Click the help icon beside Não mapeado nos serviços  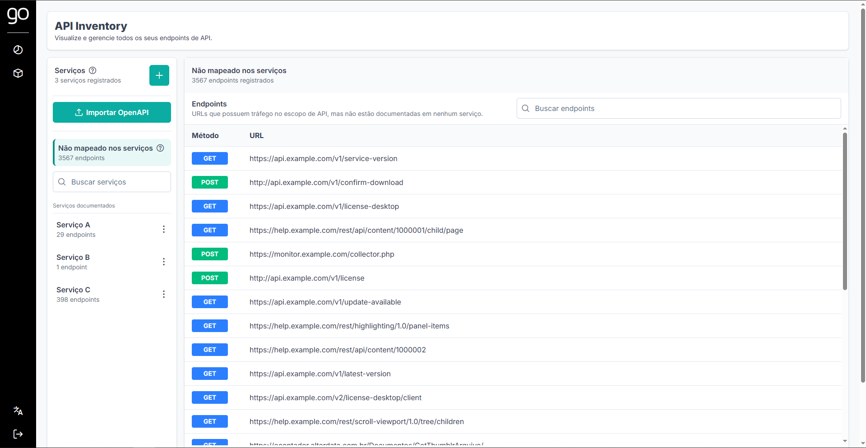coord(160,148)
